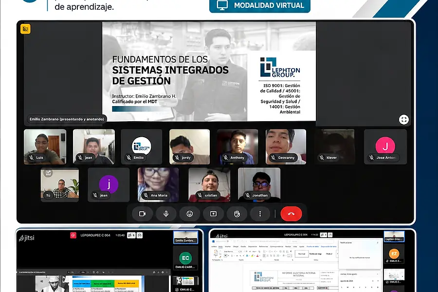Hang up with the red end-call button
Screen dimensions: 438x292
pyautogui.click(x=291, y=214)
